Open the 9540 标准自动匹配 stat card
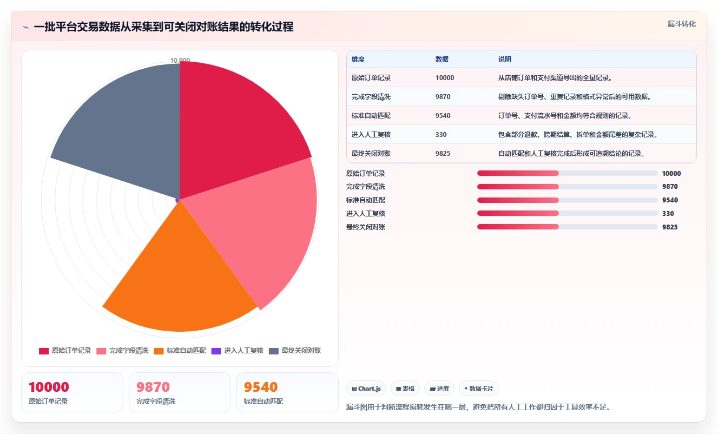This screenshot has height=434, width=718. [287, 392]
